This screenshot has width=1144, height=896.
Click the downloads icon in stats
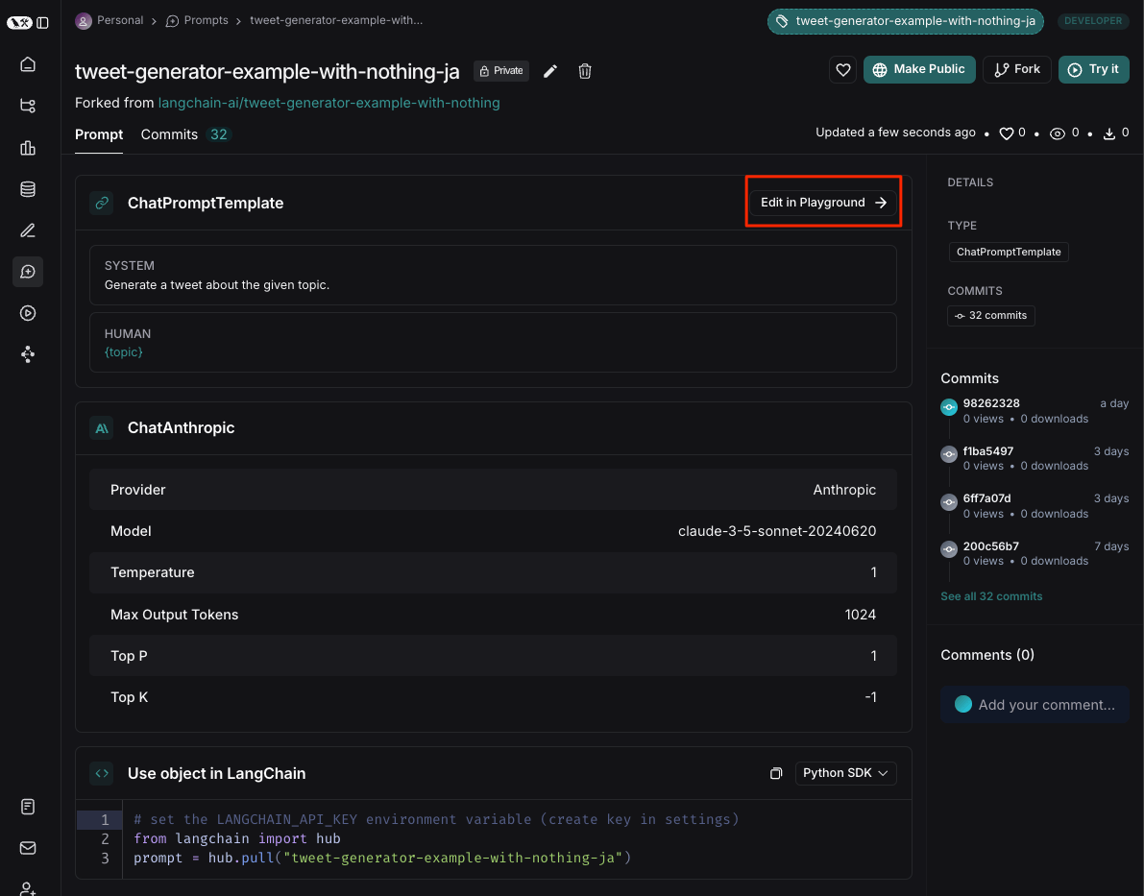(x=1109, y=133)
